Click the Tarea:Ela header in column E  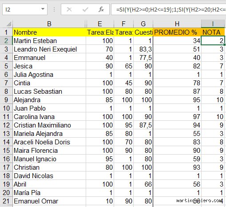[x=100, y=32]
